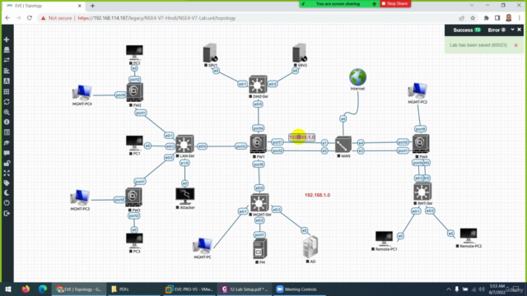Viewport: 527px width, 296px height.
Task: Select the WAN router node
Action: (x=343, y=145)
